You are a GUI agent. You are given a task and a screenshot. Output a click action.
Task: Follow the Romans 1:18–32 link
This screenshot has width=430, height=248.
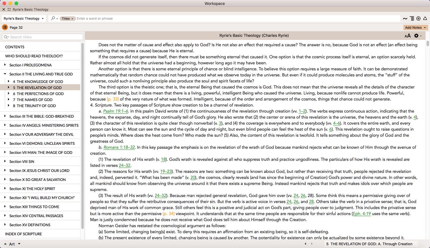click(119, 147)
